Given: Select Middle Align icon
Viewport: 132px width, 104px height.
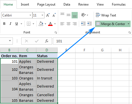Looking at the screenshot, I should point(69,15).
